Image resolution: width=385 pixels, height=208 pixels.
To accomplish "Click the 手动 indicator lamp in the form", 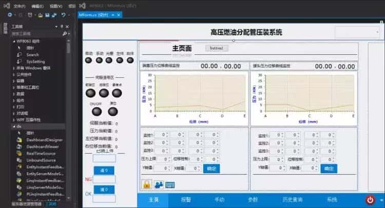I will pos(99,60).
